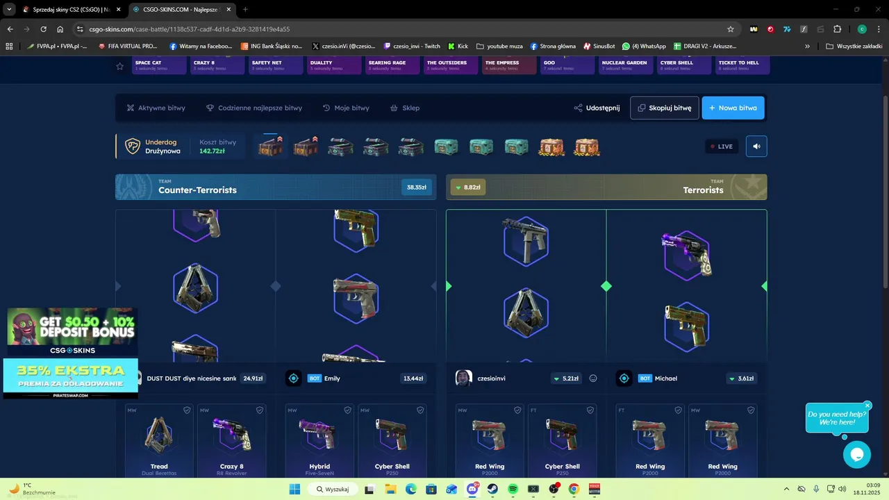Click the Hybrid Five-SeveN item card
The image size is (889, 500).
coord(319,441)
